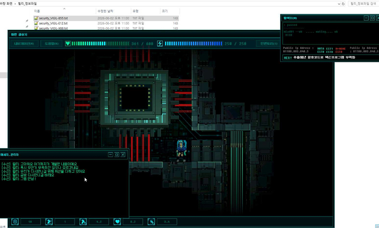
Task: Click the running speed stat icon at bottom
Action: (49, 221)
